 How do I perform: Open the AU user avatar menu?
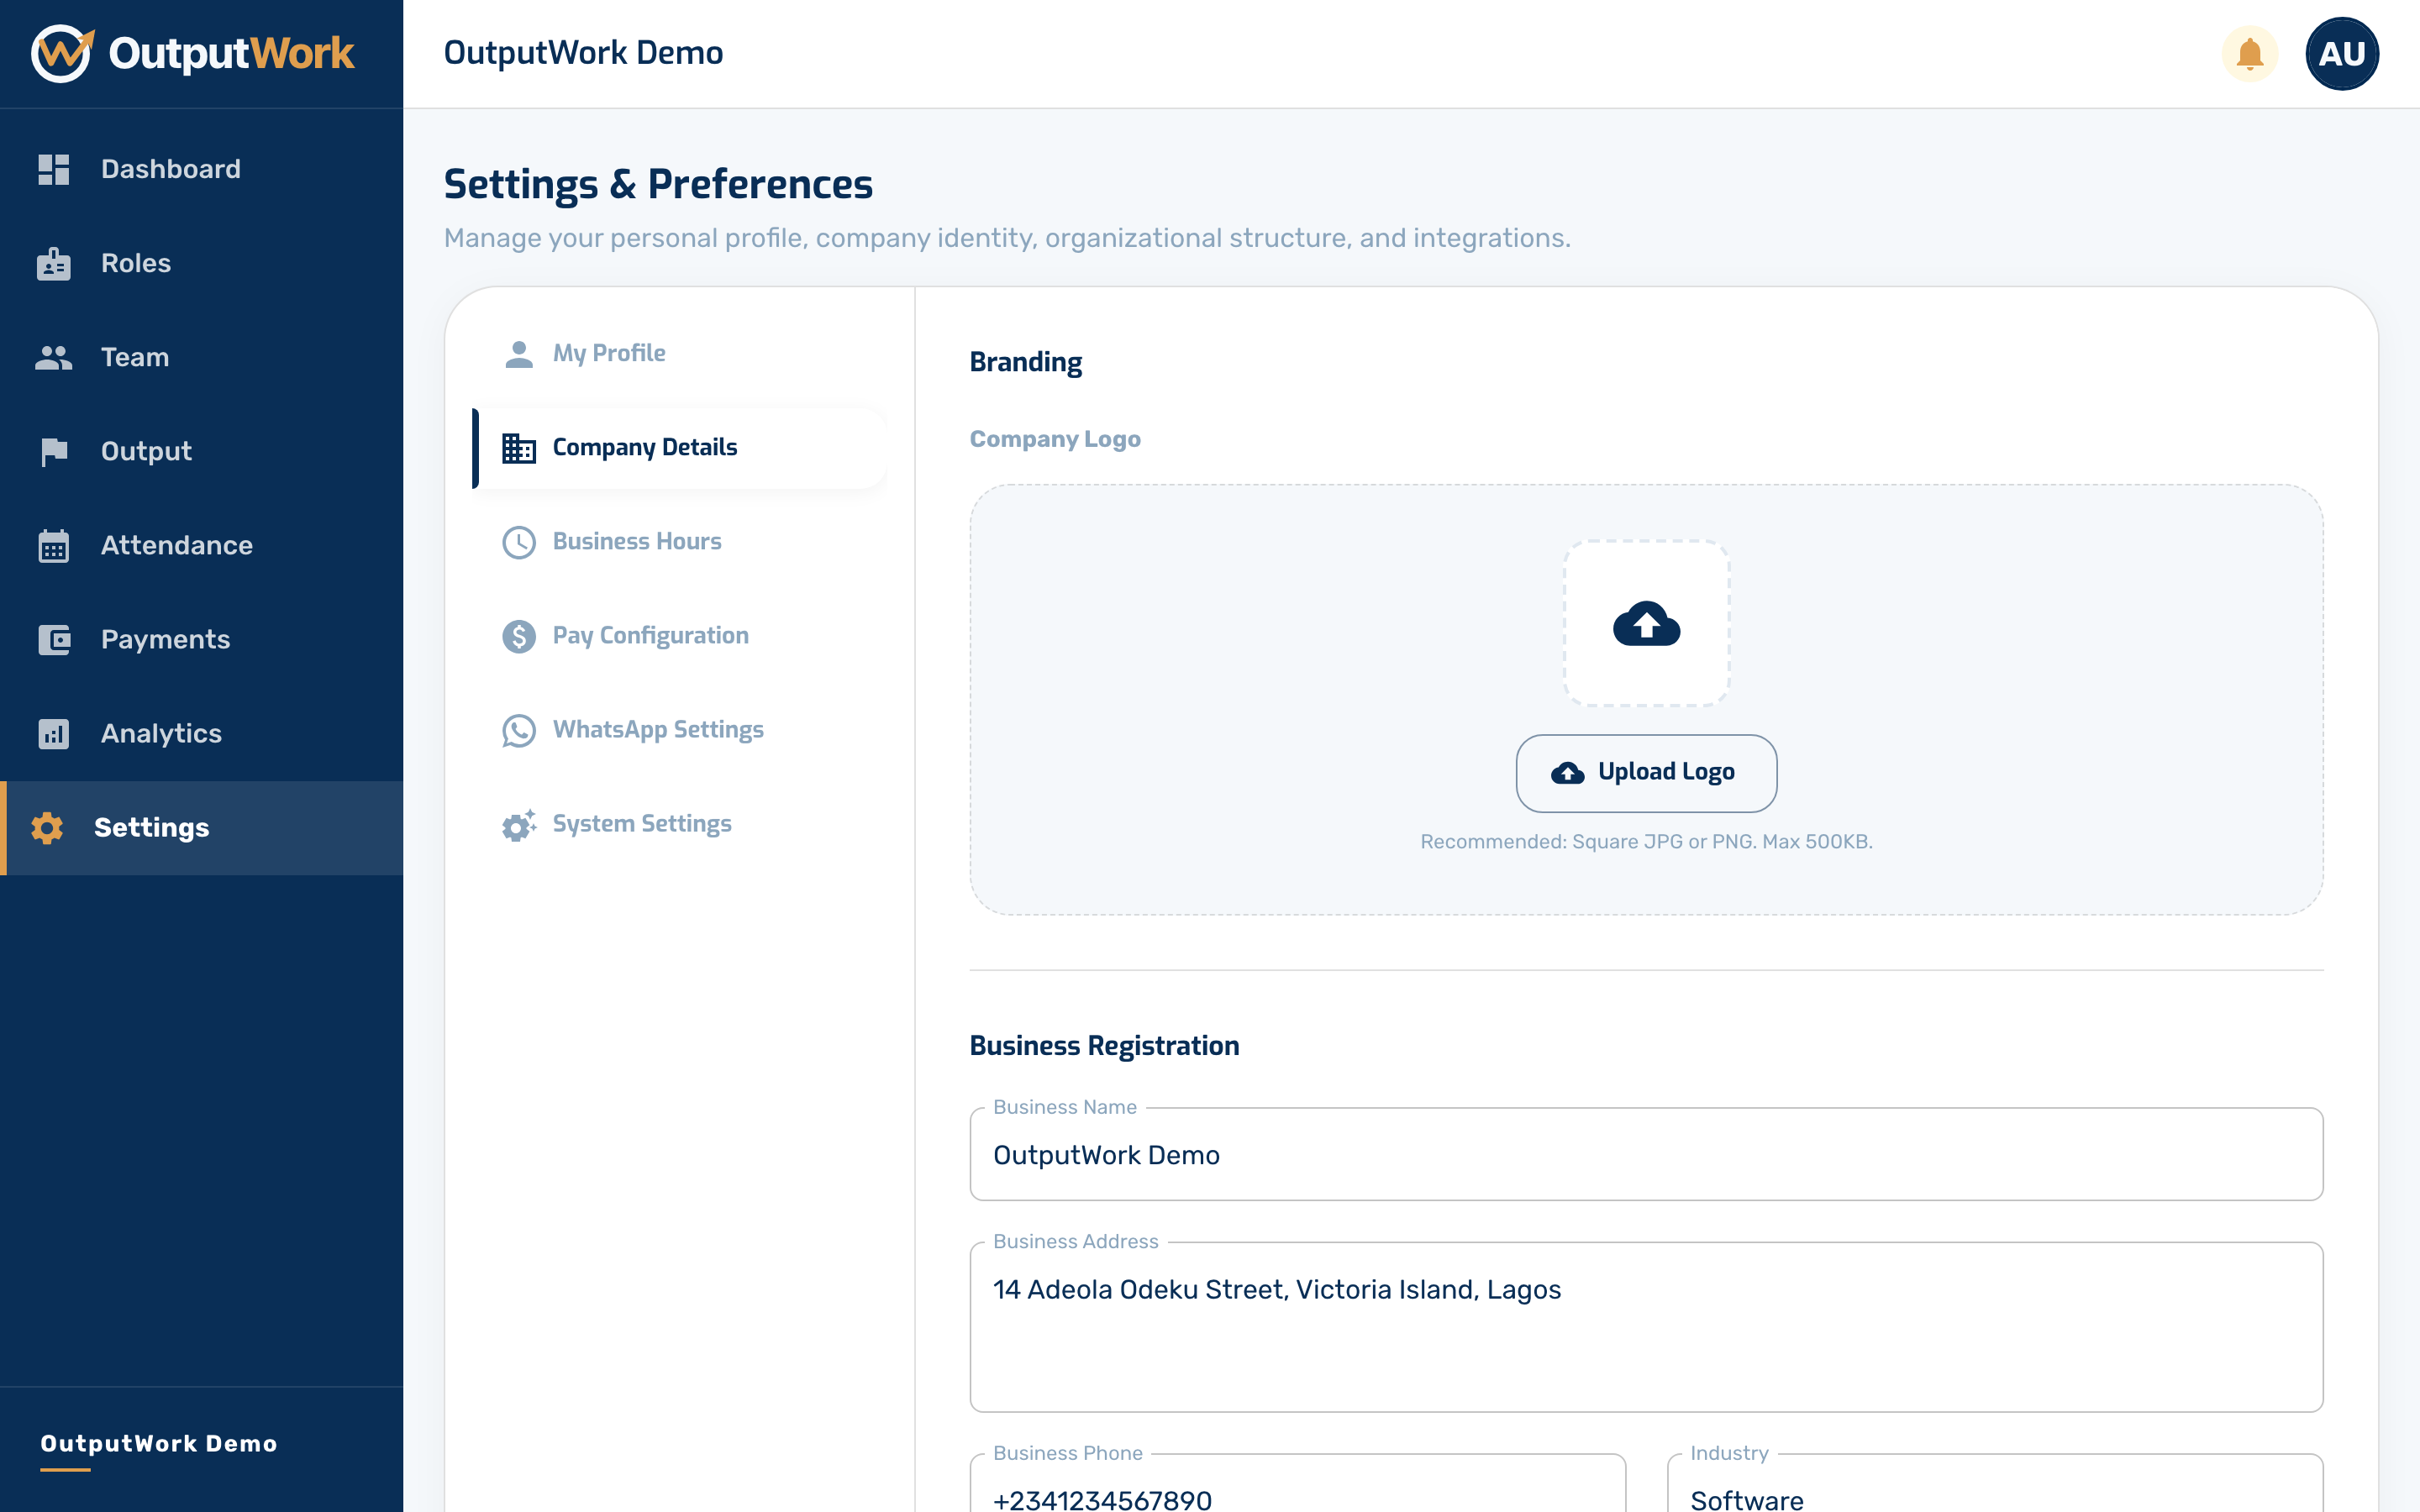click(x=2341, y=53)
